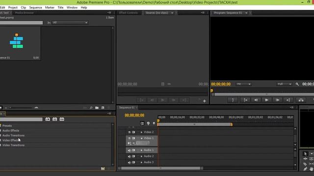Click the Find magnifier in Project panel
Image resolution: width=314 pixels, height=176 pixels.
tap(91, 108)
